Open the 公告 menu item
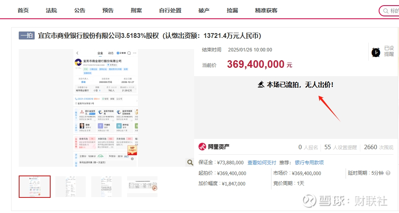399x213 pixels. tap(80, 10)
